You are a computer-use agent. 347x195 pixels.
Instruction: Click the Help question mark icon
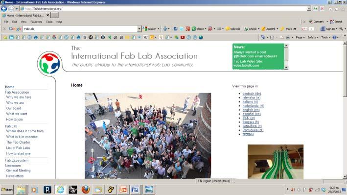[x=334, y=37]
